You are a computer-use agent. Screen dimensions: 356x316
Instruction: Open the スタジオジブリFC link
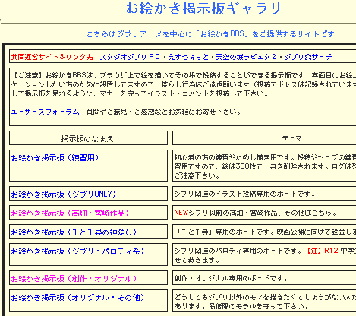click(130, 57)
